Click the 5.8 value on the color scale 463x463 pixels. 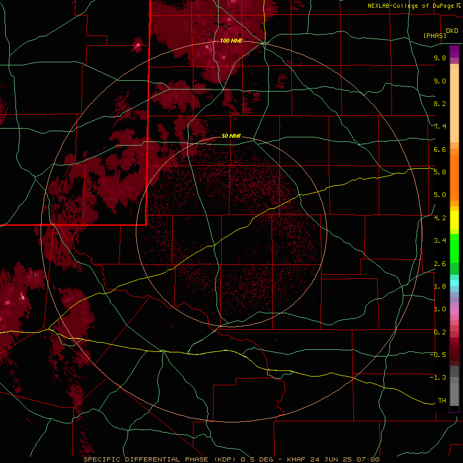tap(440, 172)
